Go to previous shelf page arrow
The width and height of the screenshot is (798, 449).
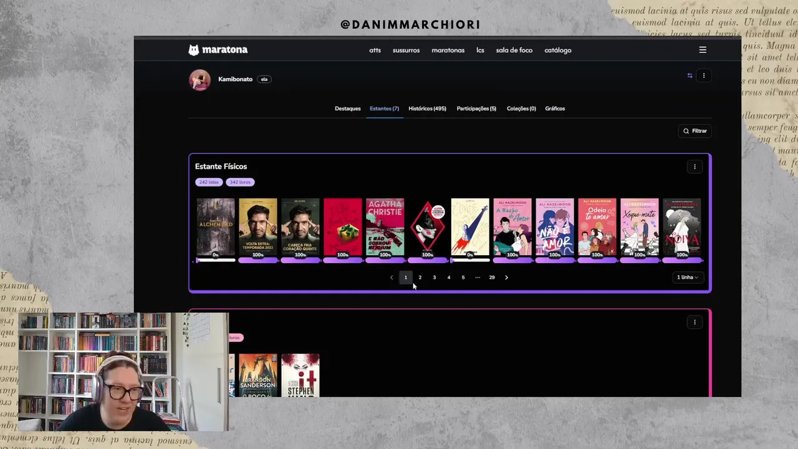(392, 278)
